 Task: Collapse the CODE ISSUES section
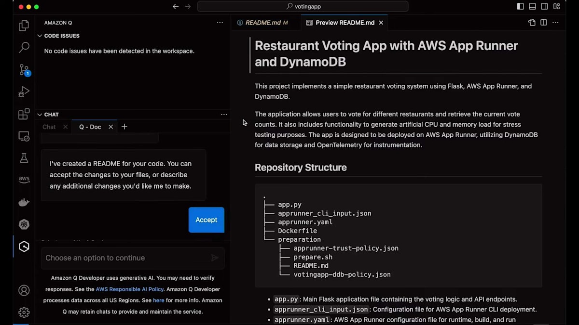(40, 36)
